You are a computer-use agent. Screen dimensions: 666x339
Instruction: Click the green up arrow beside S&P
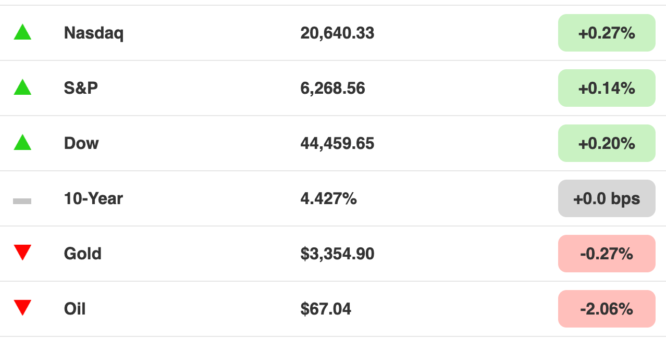[22, 87]
